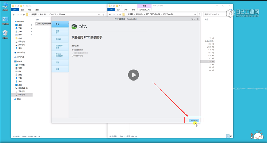Click the video play button overlay

(133, 75)
